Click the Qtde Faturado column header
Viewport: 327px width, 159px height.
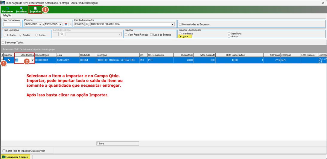205,55
